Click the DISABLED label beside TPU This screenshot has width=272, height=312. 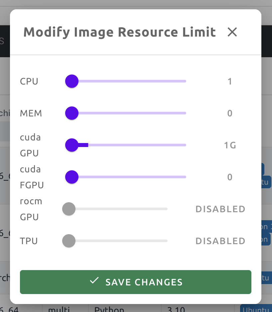[220, 241]
